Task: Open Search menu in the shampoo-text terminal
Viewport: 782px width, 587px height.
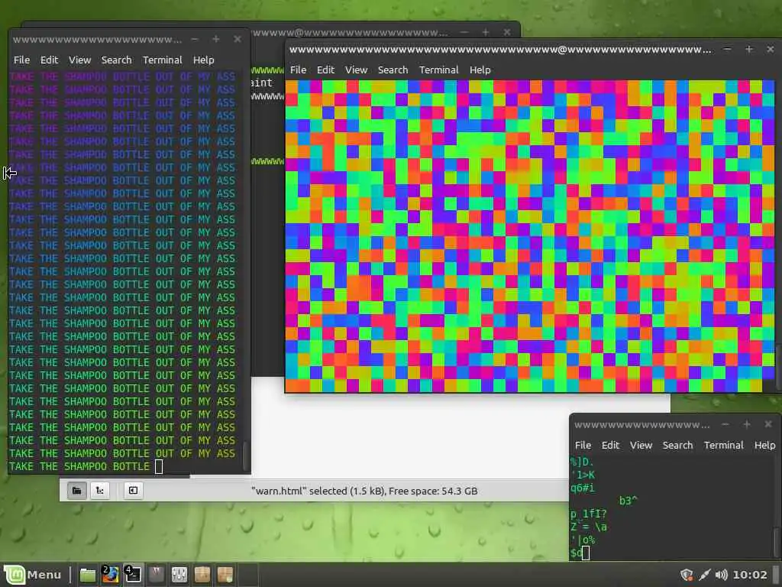Action: tap(116, 60)
